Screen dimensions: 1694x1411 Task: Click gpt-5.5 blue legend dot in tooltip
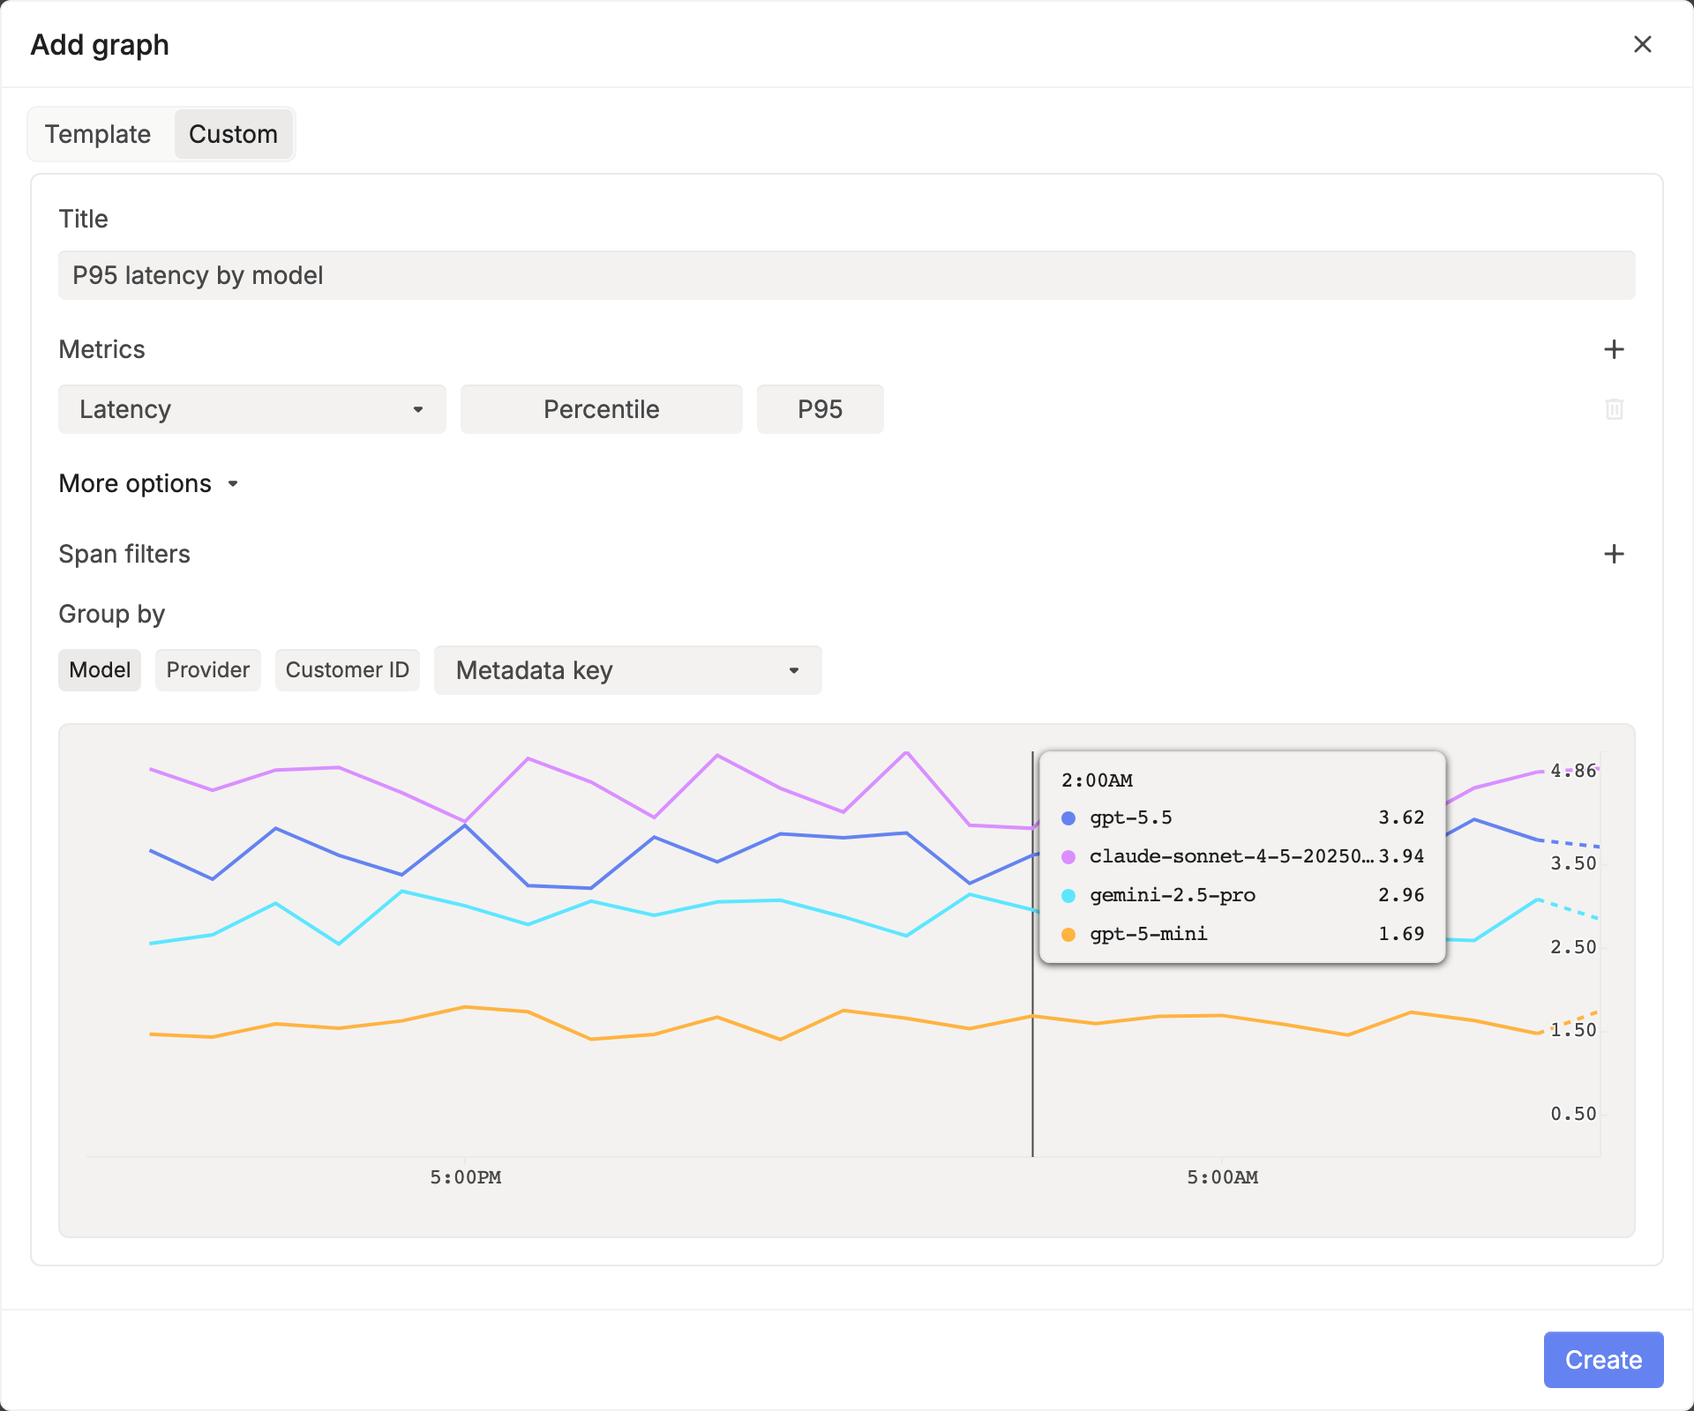1068,818
